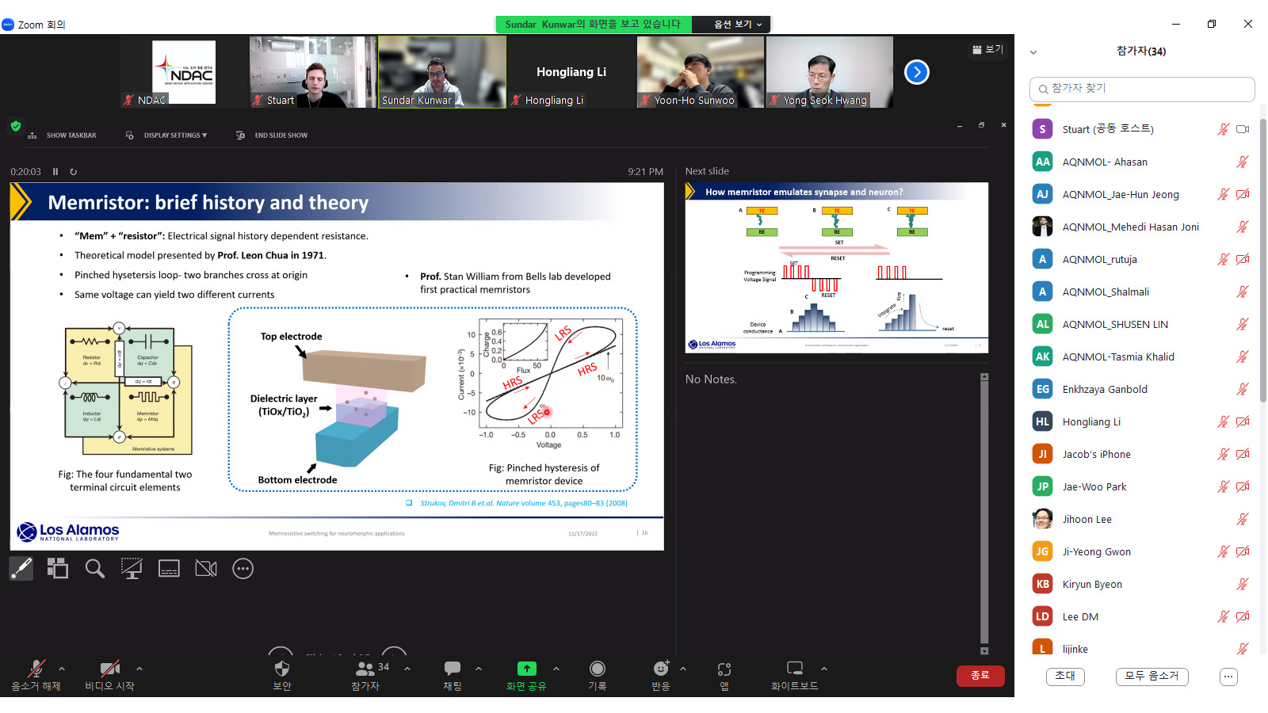
Task: Click Hongliang Li's muted mic icon in list
Action: 1224,421
